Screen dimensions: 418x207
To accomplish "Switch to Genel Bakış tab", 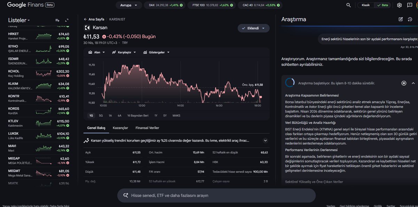I will tap(96, 128).
